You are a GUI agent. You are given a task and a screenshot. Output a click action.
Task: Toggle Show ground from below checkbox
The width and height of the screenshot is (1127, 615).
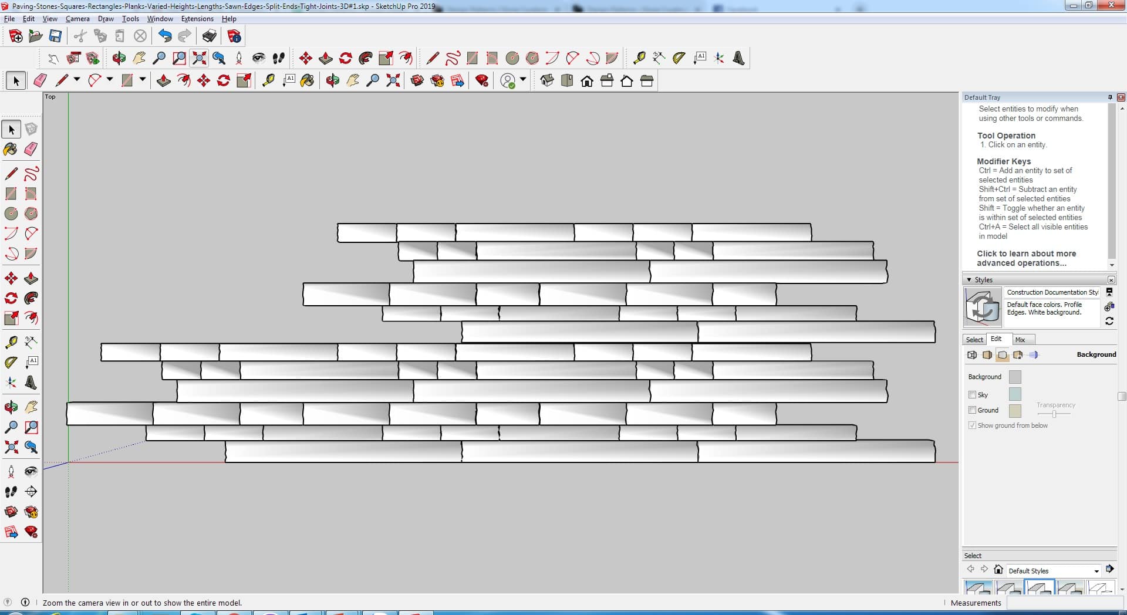coord(972,425)
